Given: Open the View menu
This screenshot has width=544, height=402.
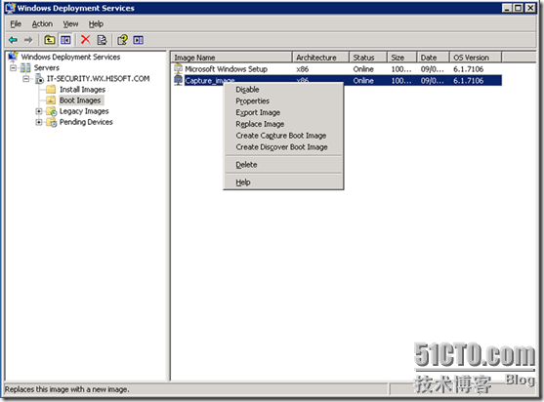Looking at the screenshot, I should (x=70, y=24).
